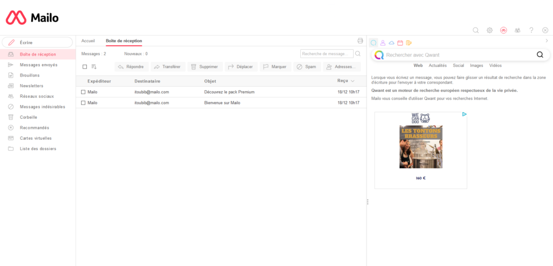Open the user accounts people icon
The image size is (553, 266).
(x=517, y=30)
